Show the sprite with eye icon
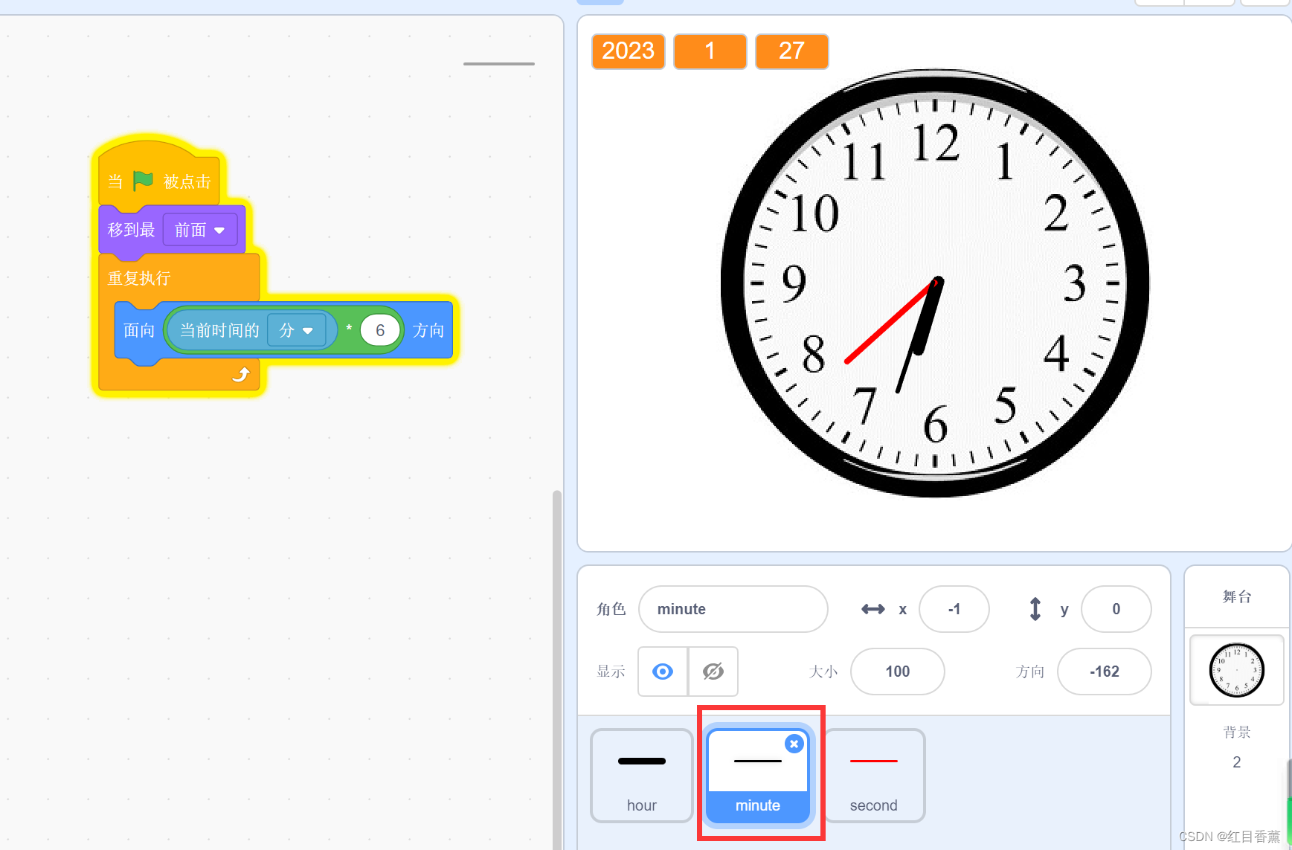 click(x=663, y=672)
